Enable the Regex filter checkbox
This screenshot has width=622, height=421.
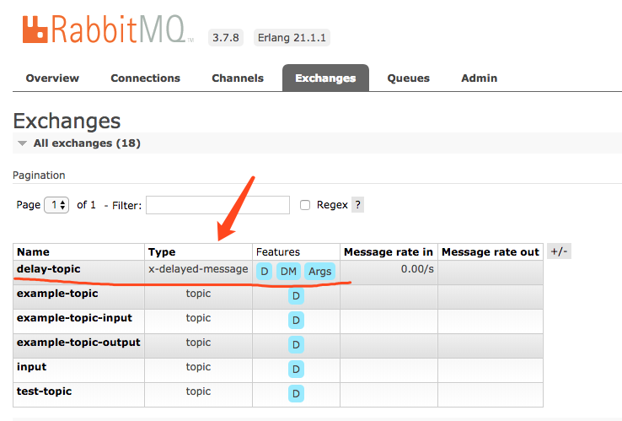click(x=304, y=205)
